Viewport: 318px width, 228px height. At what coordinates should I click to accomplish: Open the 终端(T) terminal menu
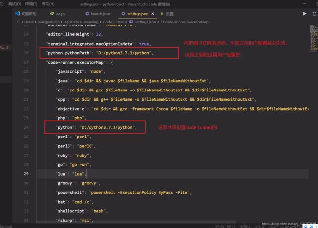coord(31,4)
